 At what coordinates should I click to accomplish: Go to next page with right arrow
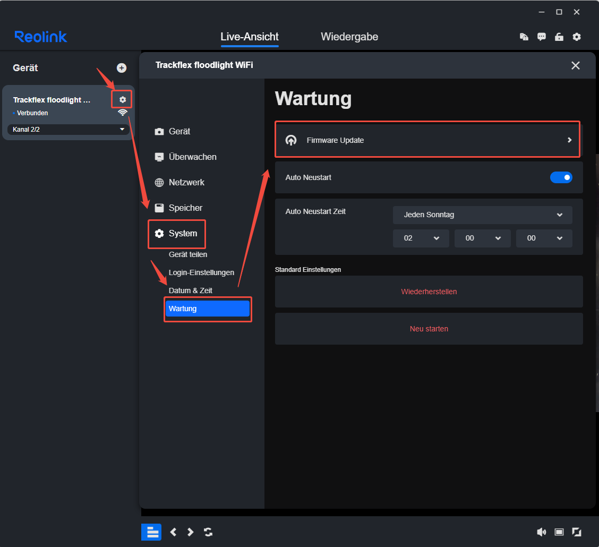tap(190, 532)
